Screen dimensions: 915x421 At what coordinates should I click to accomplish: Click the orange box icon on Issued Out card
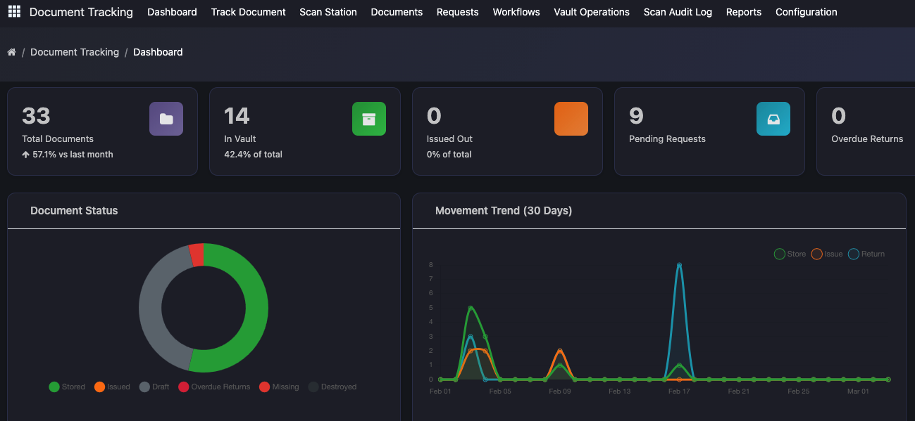pyautogui.click(x=571, y=118)
